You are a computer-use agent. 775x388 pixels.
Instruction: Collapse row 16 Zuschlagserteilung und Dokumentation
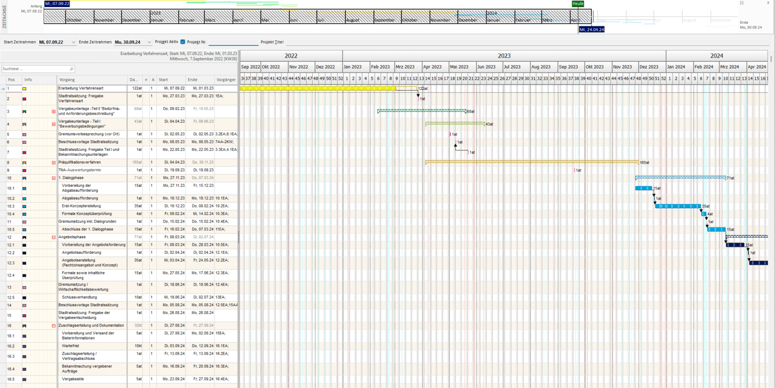pyautogui.click(x=53, y=326)
